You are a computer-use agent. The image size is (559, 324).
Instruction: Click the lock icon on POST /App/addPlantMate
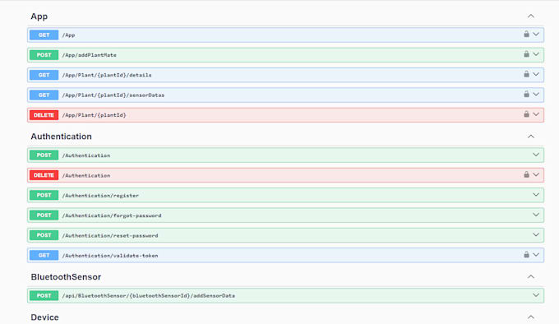coord(526,54)
